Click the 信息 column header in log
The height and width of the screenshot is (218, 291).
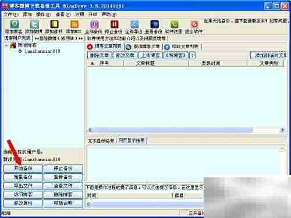click(189, 195)
